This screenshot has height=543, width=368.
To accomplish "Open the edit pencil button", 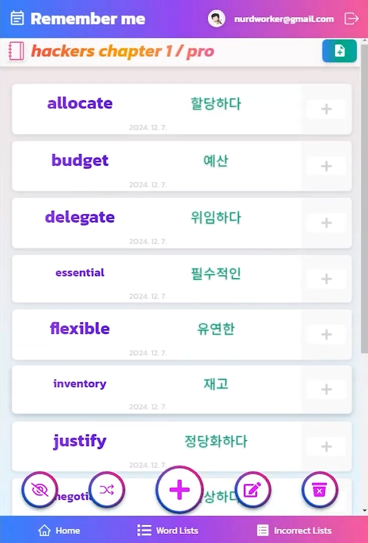I will tap(253, 490).
